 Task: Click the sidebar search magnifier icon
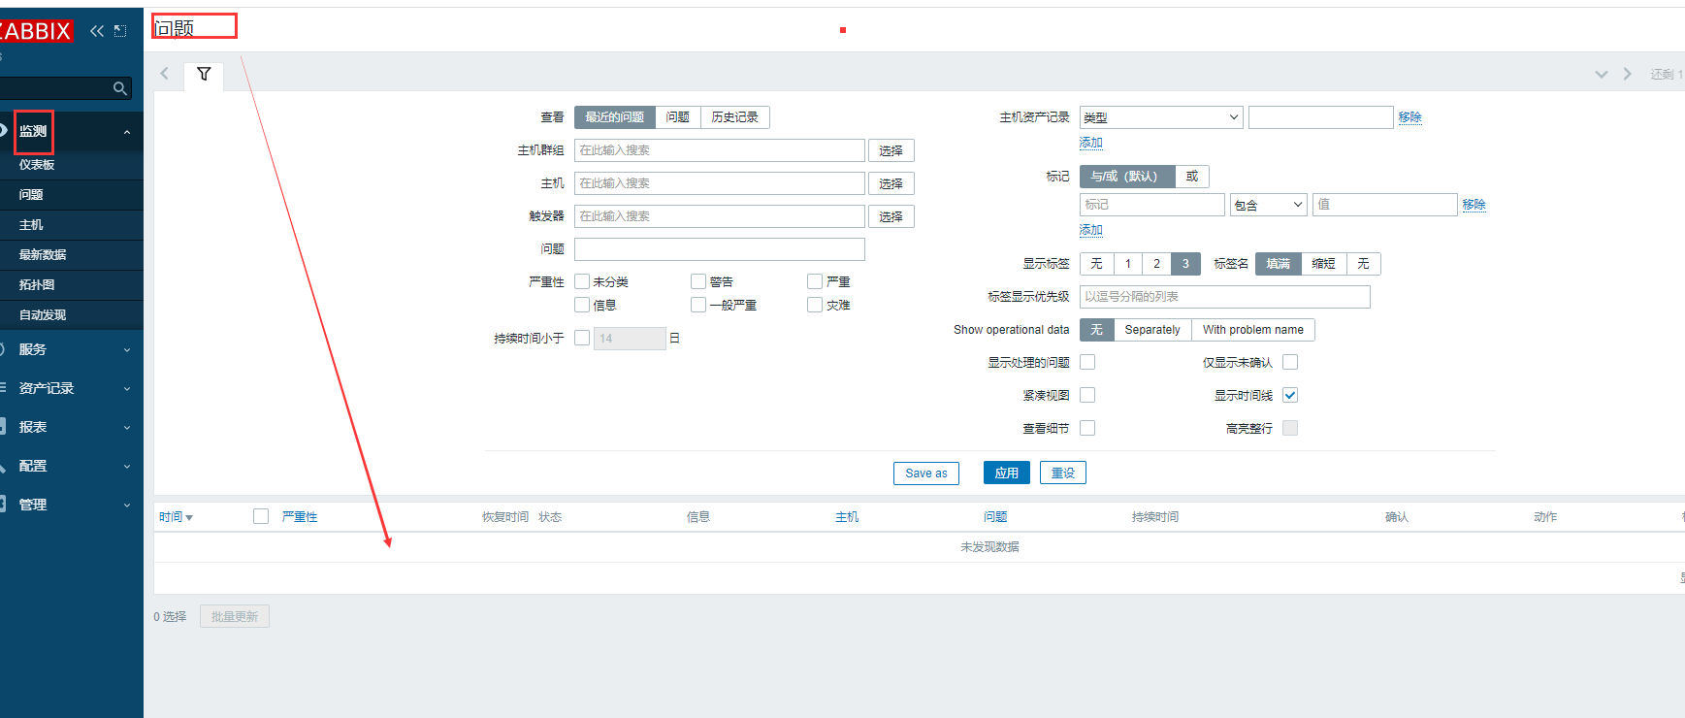pyautogui.click(x=120, y=88)
